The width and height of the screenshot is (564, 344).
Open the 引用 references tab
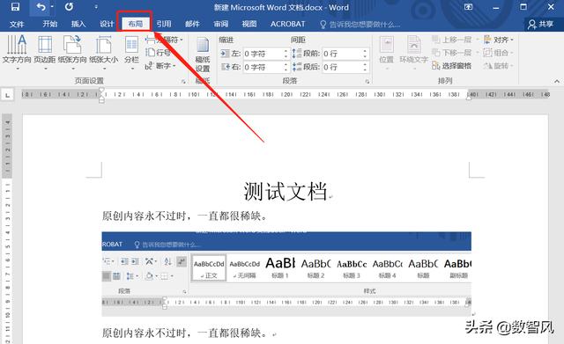pos(164,24)
